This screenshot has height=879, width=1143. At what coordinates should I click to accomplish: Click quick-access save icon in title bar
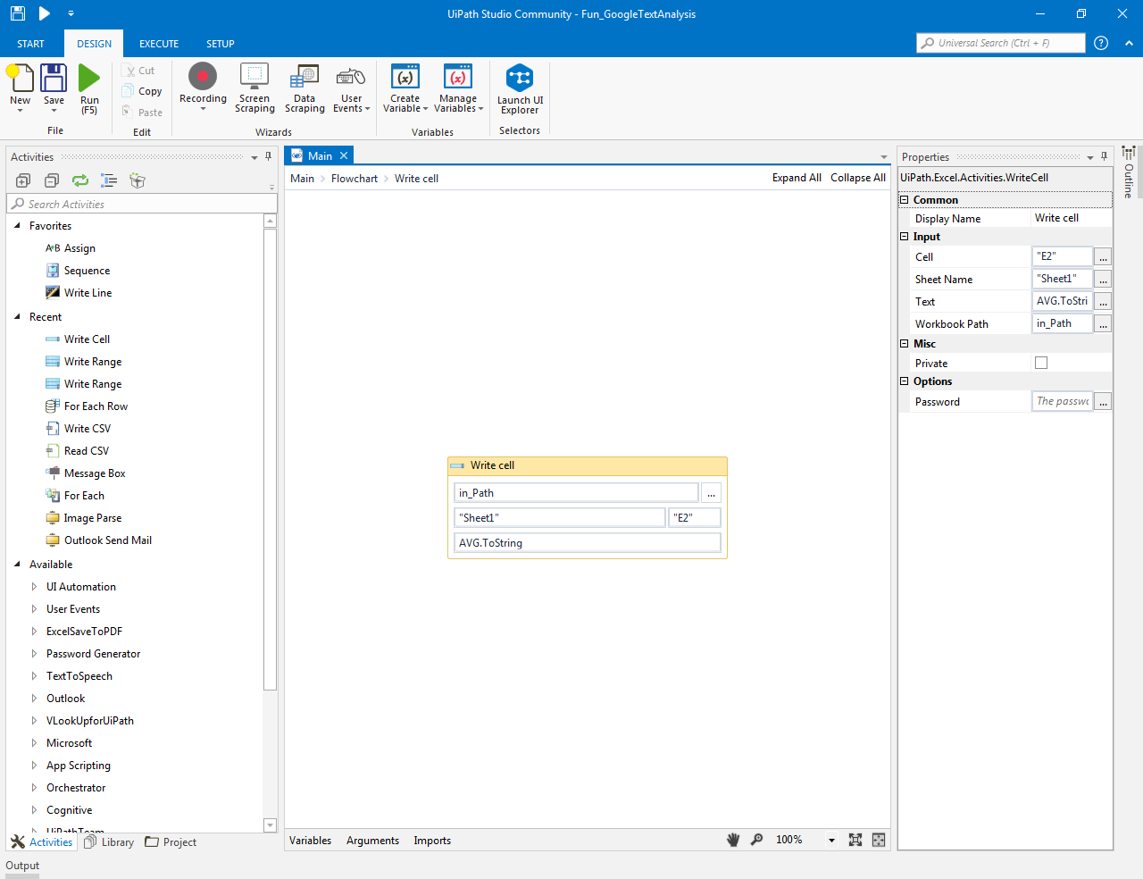[18, 13]
